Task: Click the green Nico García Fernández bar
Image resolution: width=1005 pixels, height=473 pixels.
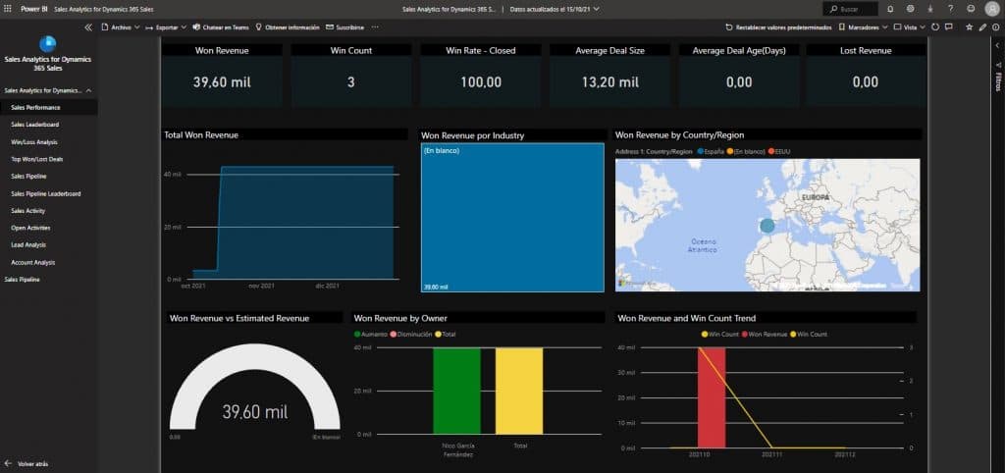Action: point(456,391)
